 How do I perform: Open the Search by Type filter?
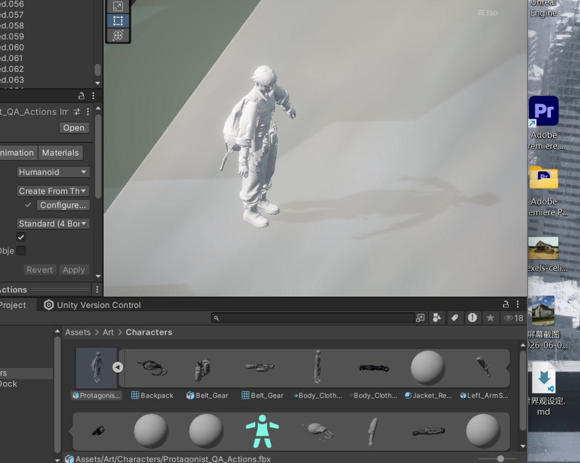[437, 318]
